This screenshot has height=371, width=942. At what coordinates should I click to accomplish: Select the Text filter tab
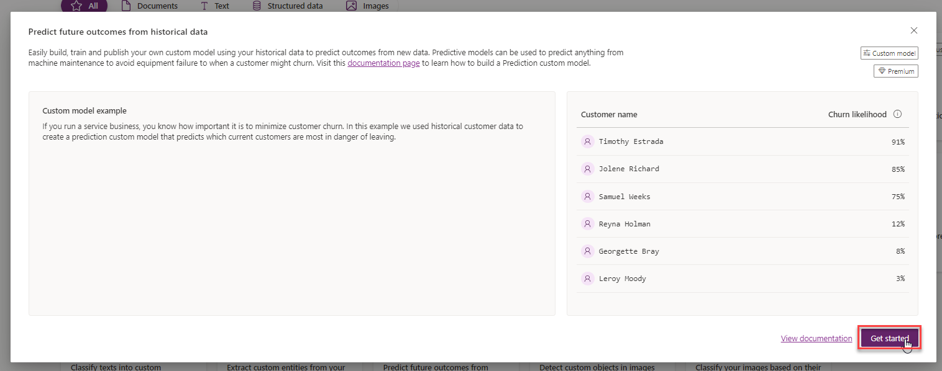point(214,6)
